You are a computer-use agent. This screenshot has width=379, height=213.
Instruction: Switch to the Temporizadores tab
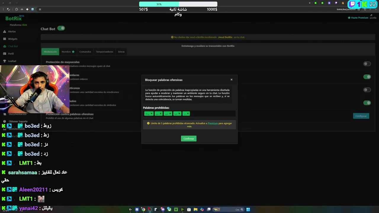pos(105,52)
